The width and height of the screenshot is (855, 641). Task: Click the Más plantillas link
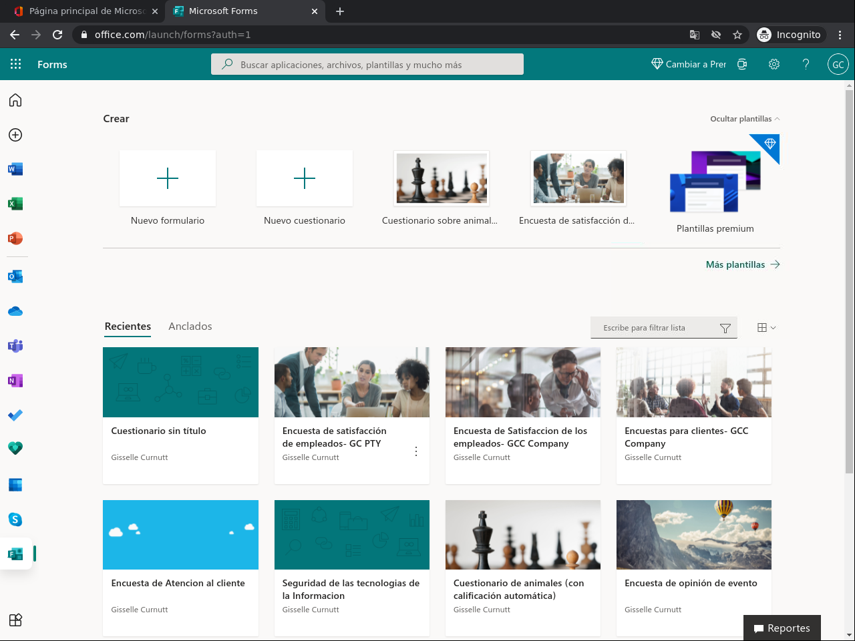coord(742,264)
